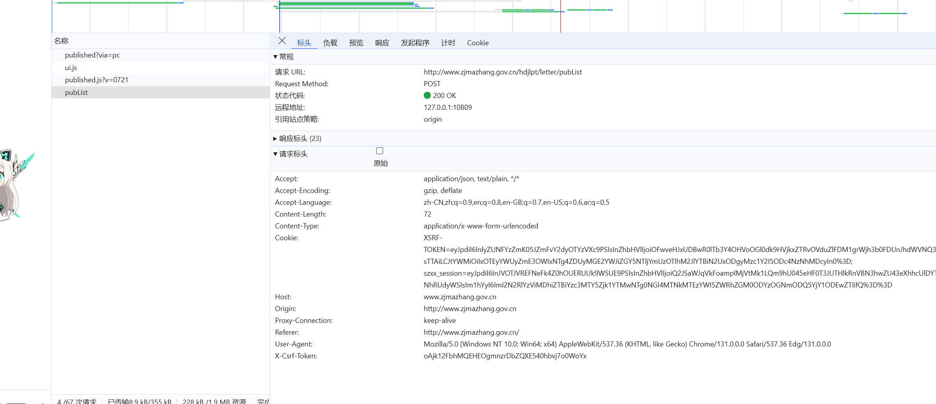Select the published?via=pc request

click(x=161, y=55)
